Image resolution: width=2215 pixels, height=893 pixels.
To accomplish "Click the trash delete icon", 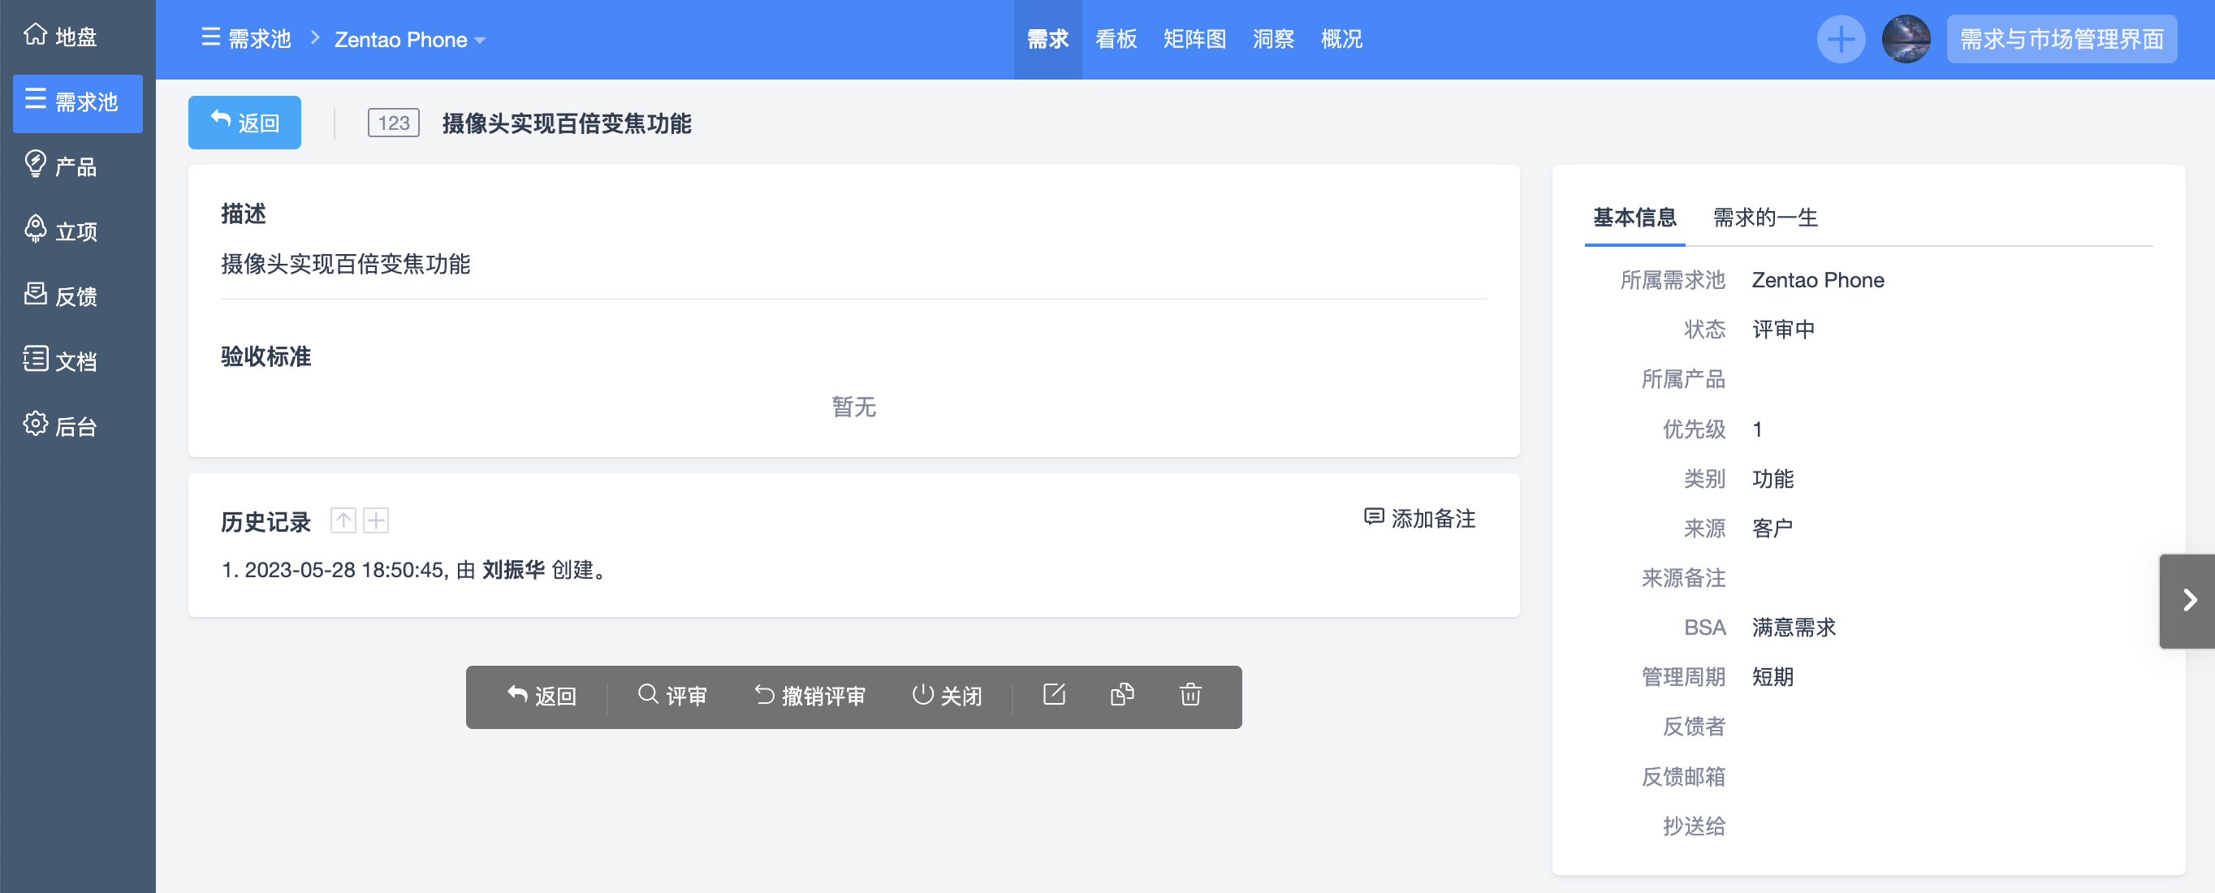I will (1190, 694).
